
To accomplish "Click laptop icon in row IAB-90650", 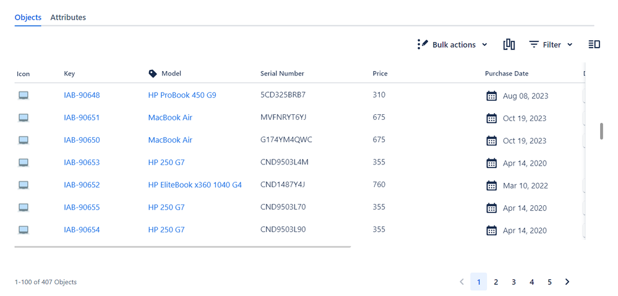I will (x=24, y=140).
